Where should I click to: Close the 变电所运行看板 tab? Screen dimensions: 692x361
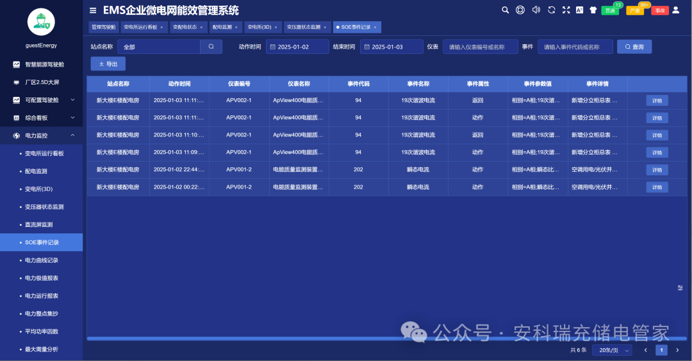[161, 28]
